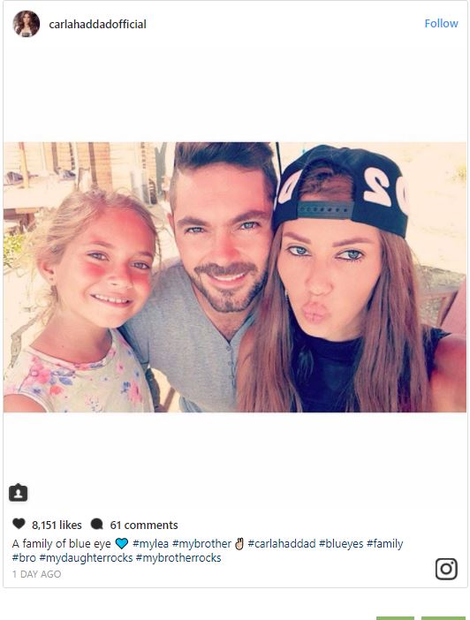Open the carlahaddadofficial username link
Image resolution: width=470 pixels, height=620 pixels.
97,24
